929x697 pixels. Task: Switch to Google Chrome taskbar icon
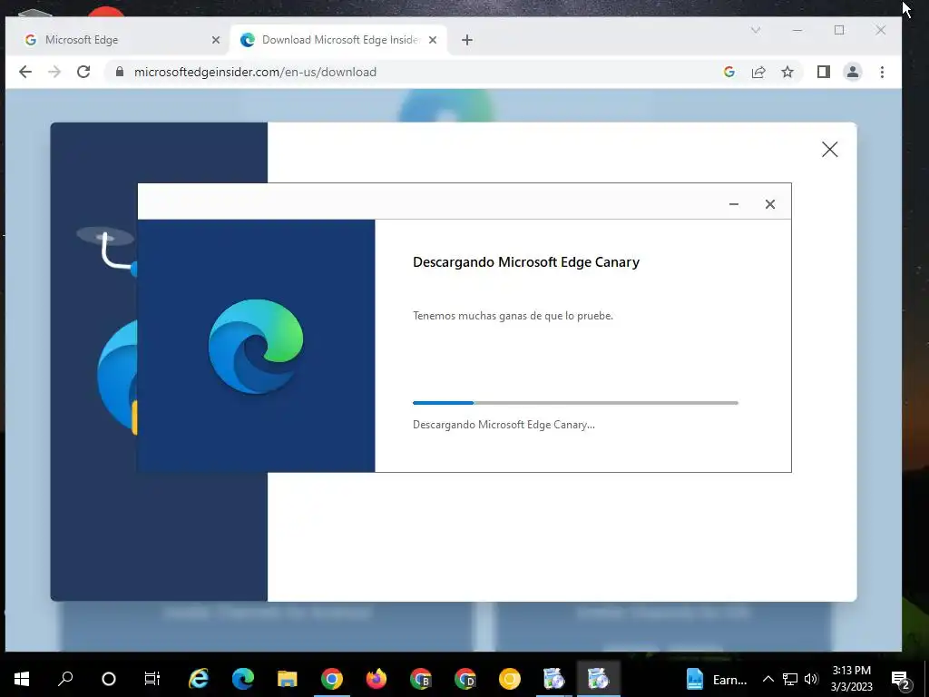(x=332, y=679)
